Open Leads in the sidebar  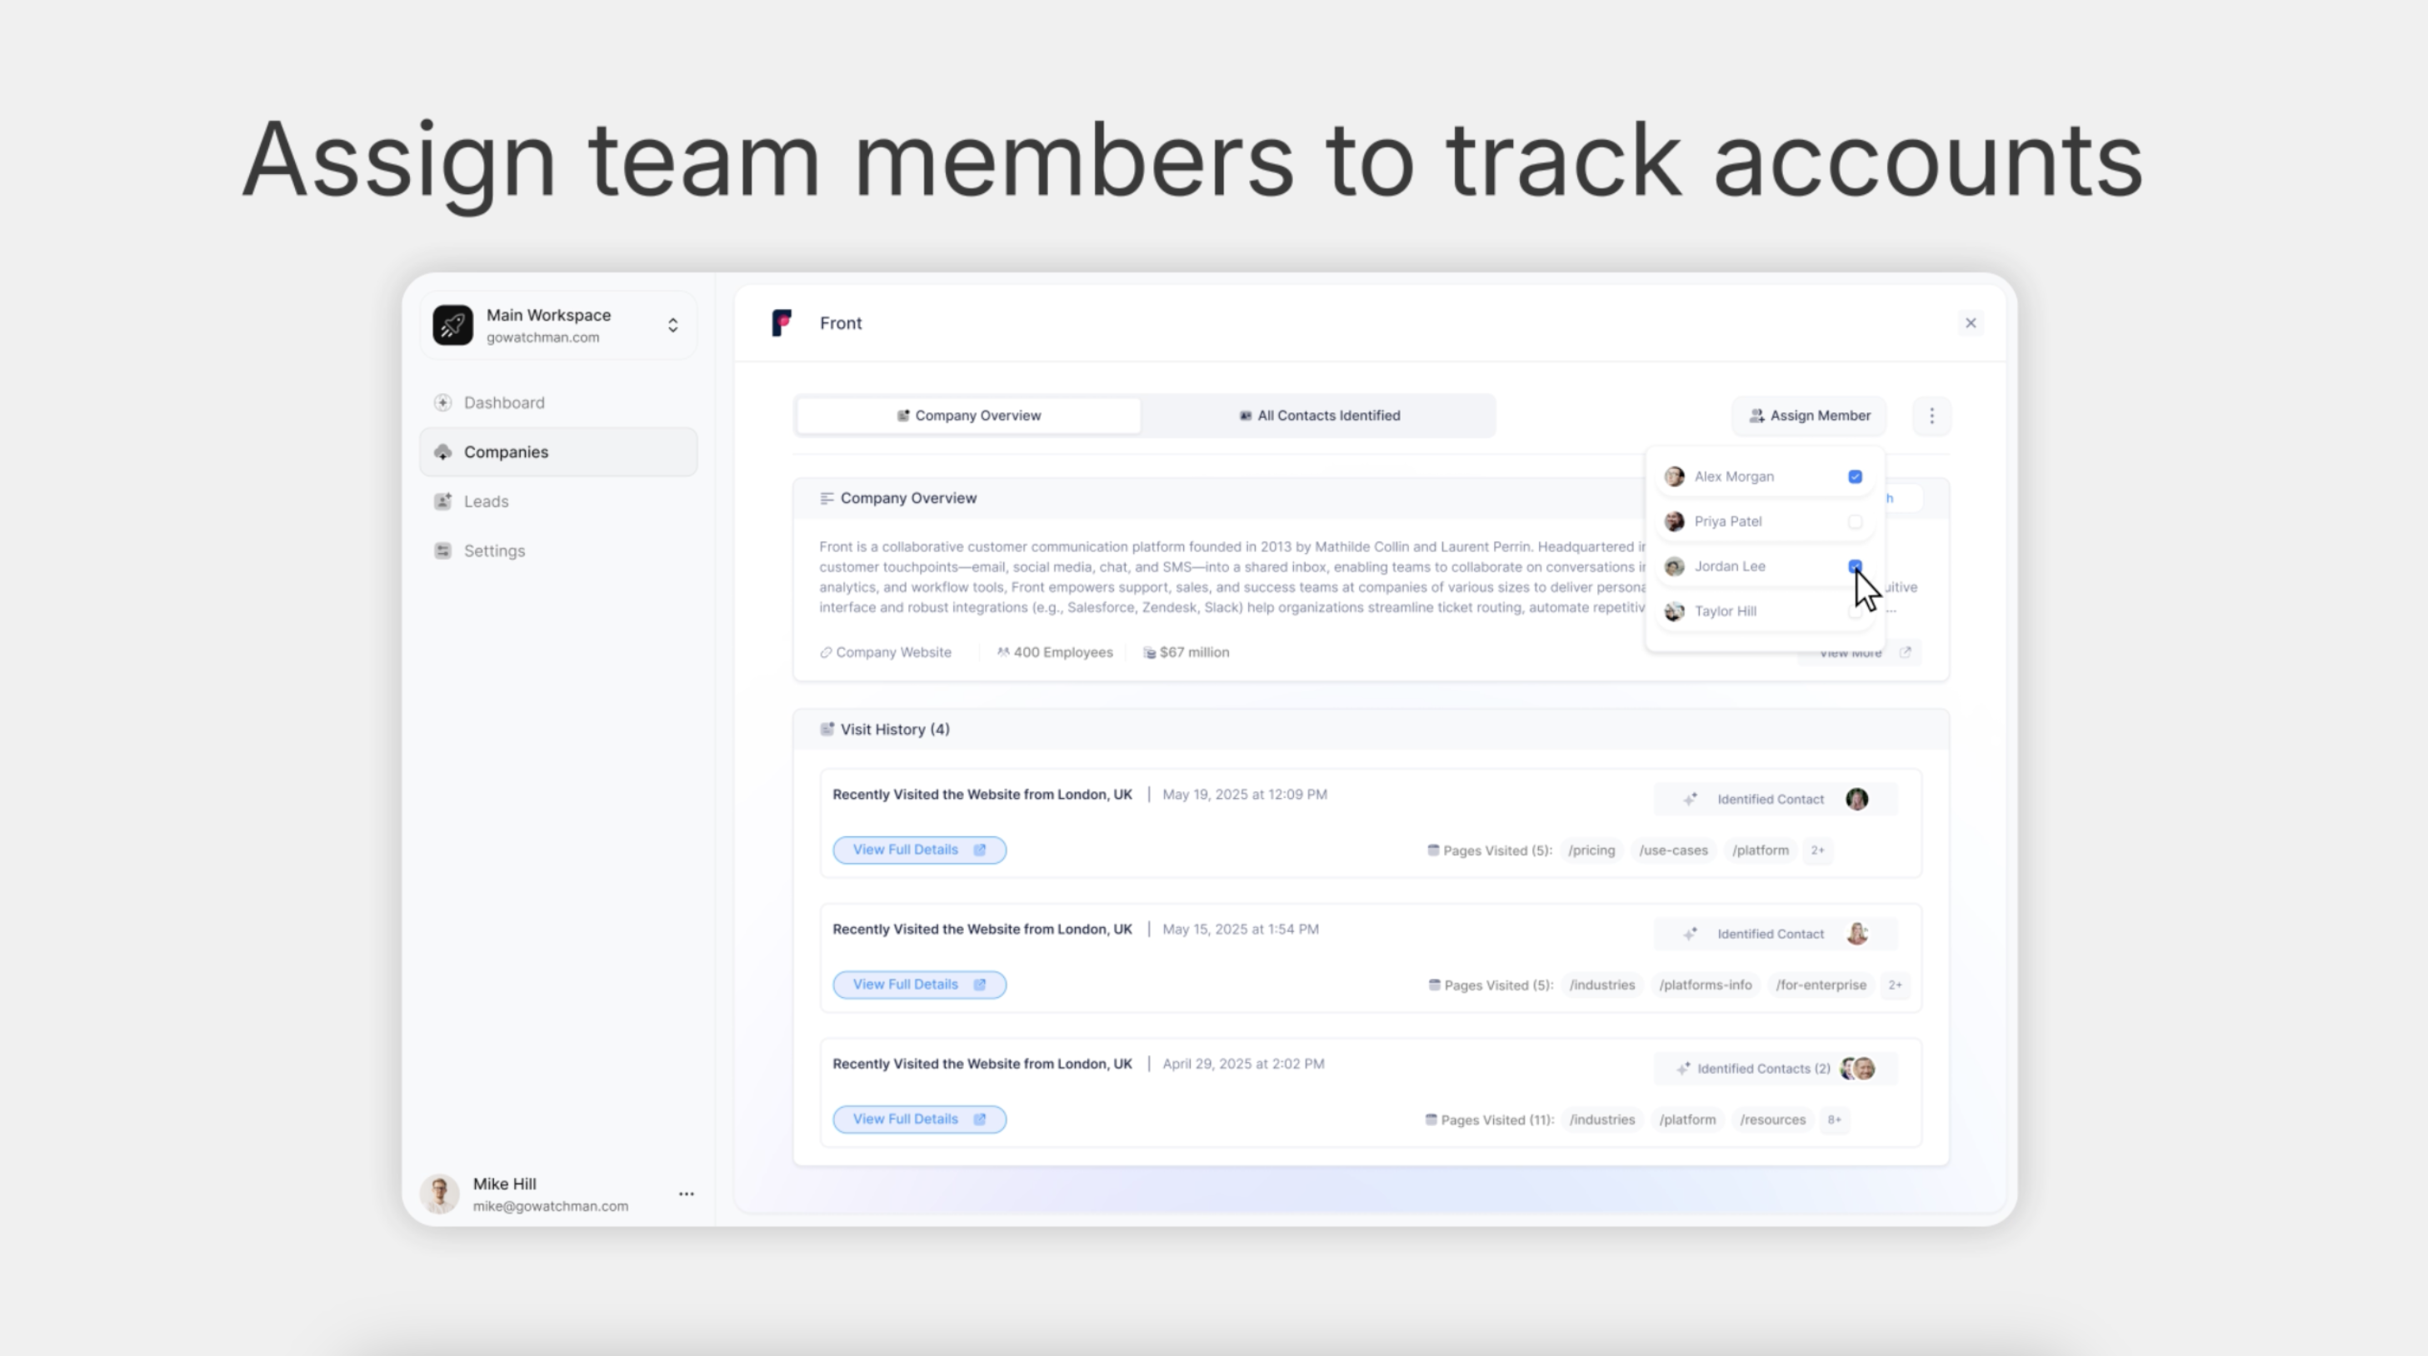click(558, 501)
